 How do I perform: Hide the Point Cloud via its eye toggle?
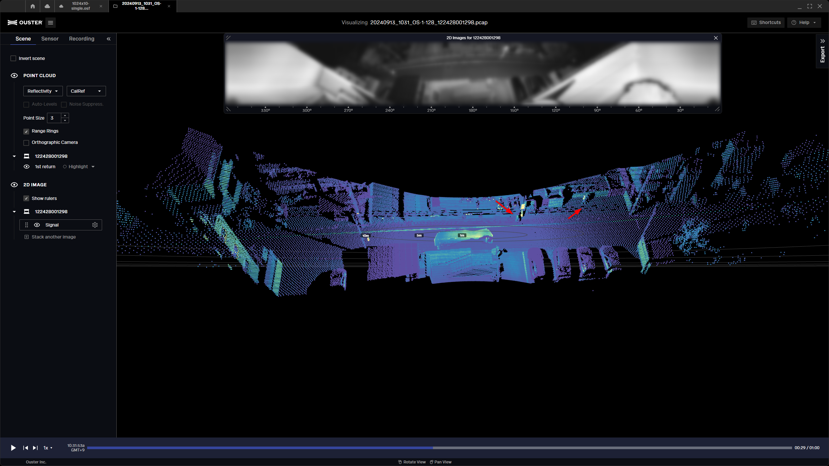coord(14,76)
